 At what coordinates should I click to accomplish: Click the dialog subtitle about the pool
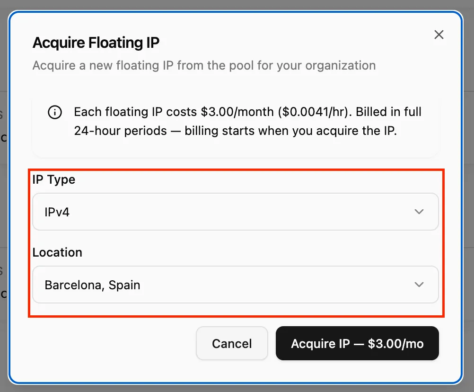204,65
